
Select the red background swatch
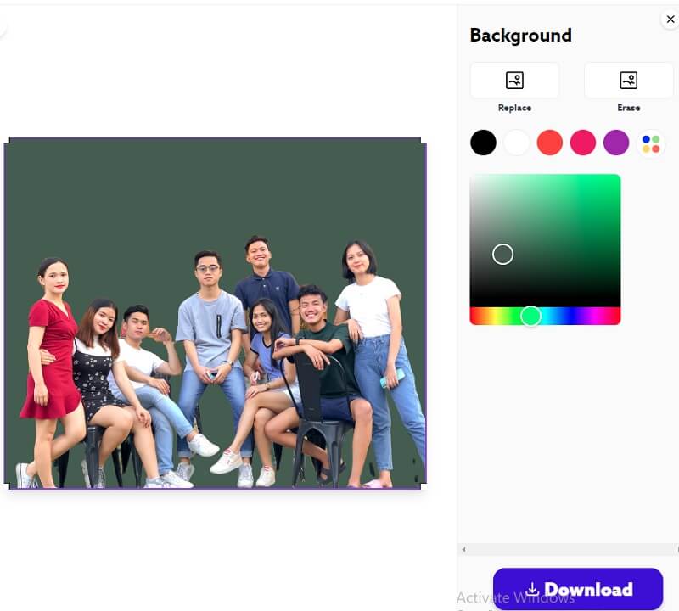tap(549, 143)
